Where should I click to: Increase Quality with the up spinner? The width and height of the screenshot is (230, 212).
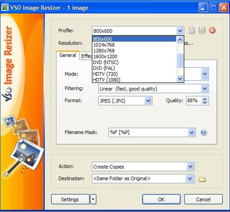coord(204,99)
